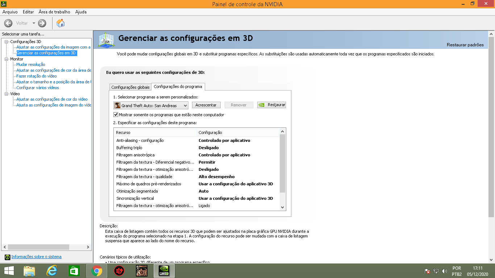This screenshot has height=278, width=495.
Task: Open the Editar menu
Action: click(28, 12)
